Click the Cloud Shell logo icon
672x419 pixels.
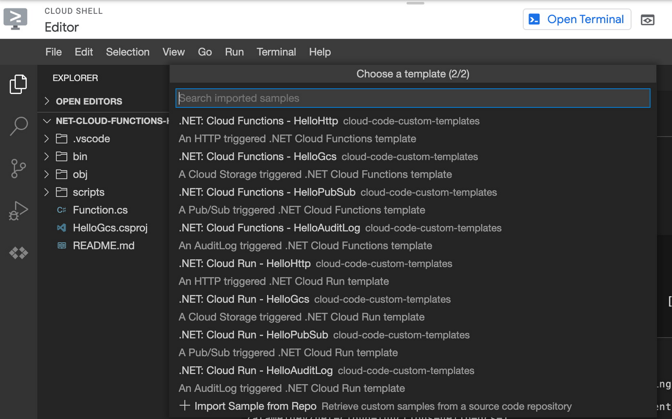click(15, 19)
